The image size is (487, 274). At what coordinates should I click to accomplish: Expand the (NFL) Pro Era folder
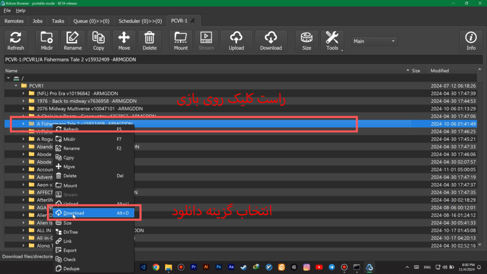24,93
